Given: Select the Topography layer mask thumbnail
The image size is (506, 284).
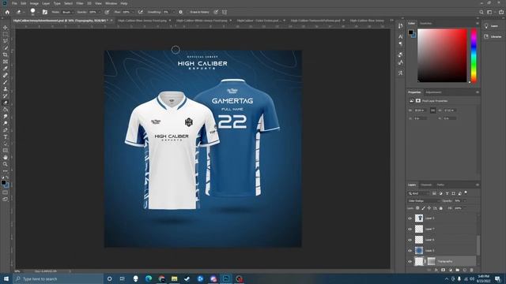Looking at the screenshot, I should coord(431,261).
